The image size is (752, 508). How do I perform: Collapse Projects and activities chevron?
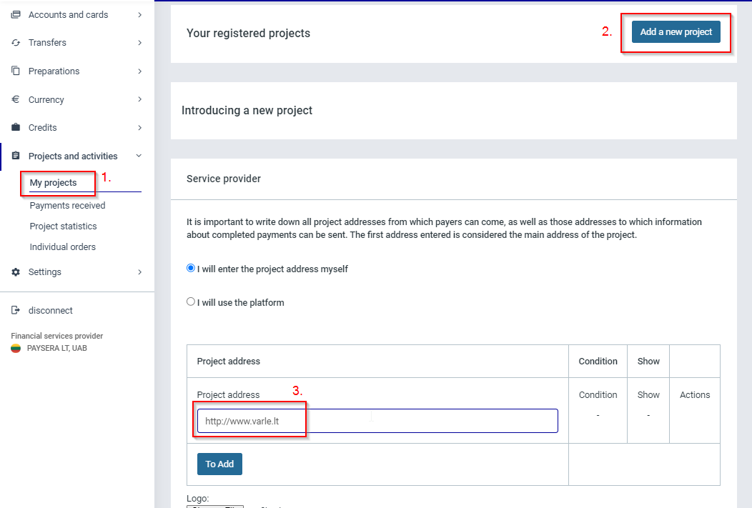coord(139,156)
